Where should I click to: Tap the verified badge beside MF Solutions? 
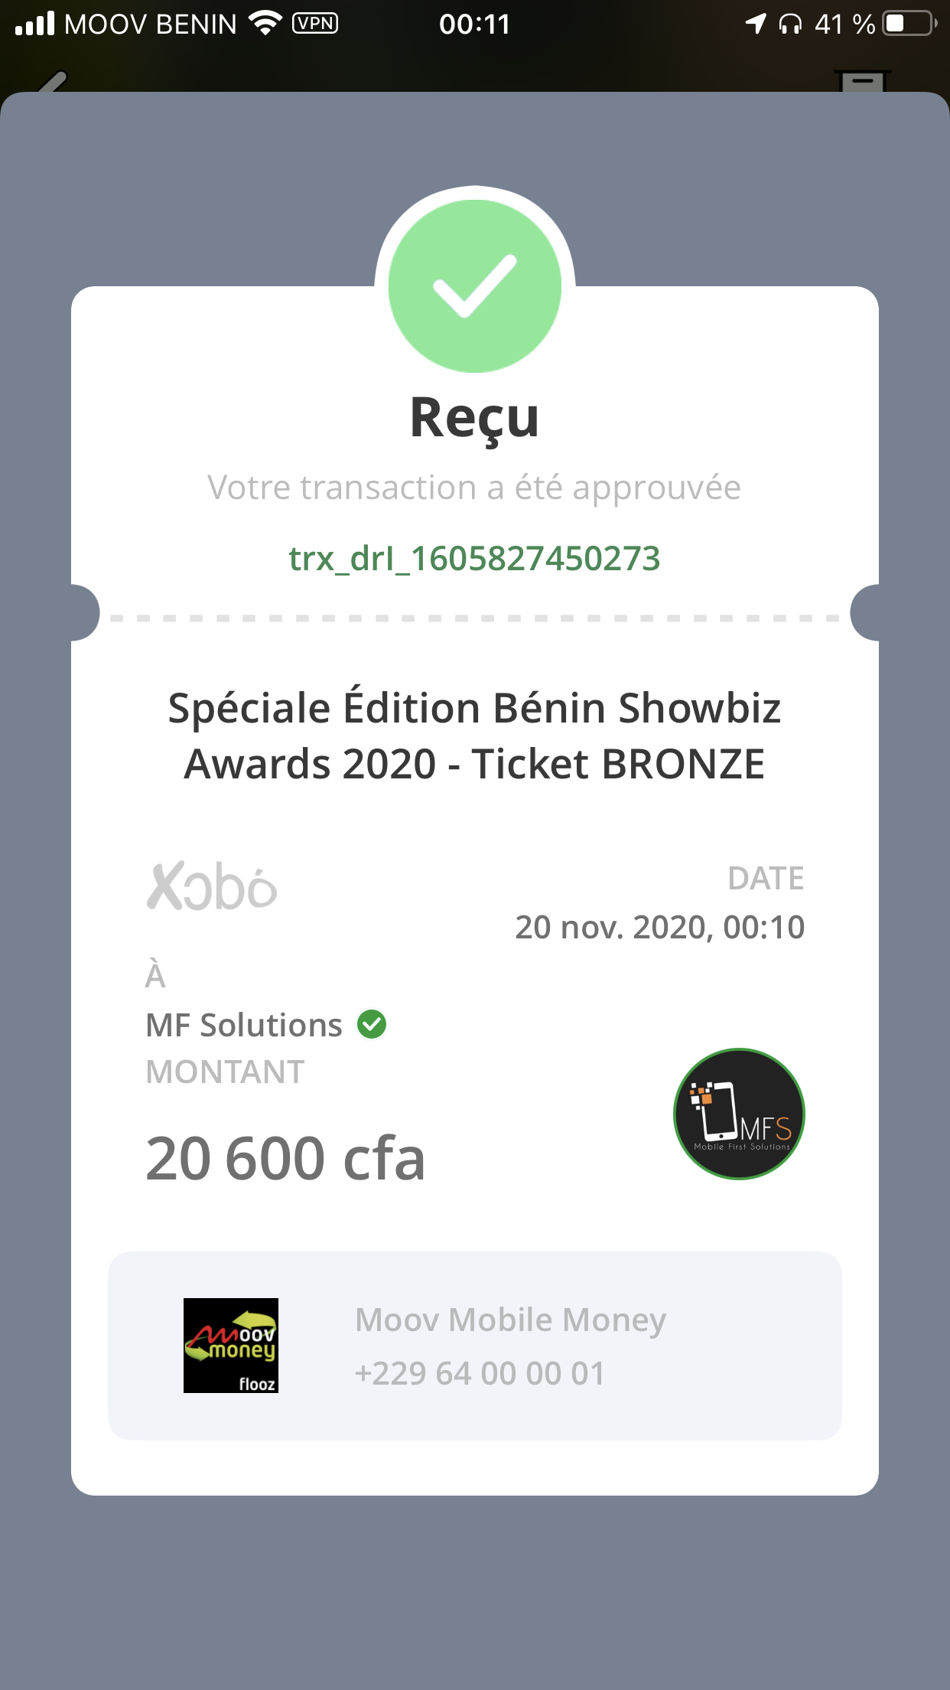372,1024
